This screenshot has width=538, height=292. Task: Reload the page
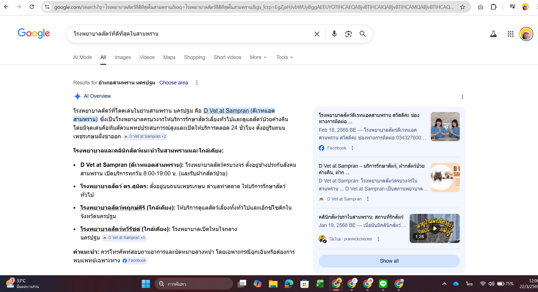pyautogui.click(x=32, y=7)
